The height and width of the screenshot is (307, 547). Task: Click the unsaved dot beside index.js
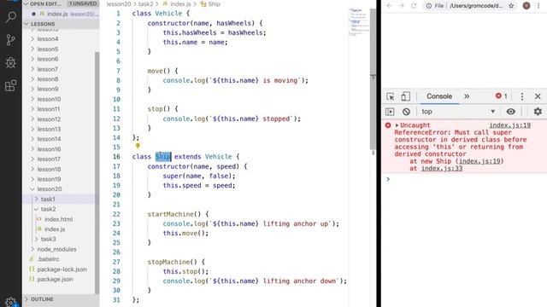(x=33, y=14)
